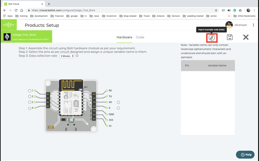259x161 pixels.
Task: Click the address bar URL
Action: (x=63, y=10)
